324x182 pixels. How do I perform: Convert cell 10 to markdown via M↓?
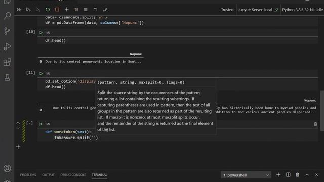point(48,32)
